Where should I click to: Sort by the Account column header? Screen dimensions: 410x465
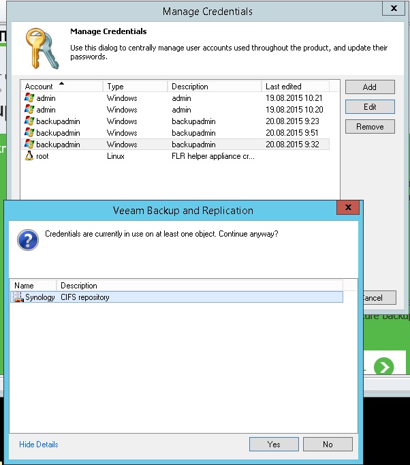click(62, 87)
